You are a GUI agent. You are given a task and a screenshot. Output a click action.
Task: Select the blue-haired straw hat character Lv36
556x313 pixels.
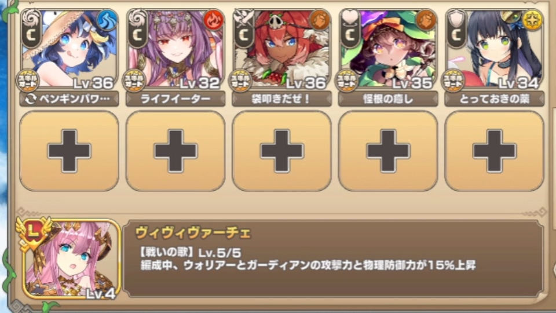pyautogui.click(x=69, y=49)
